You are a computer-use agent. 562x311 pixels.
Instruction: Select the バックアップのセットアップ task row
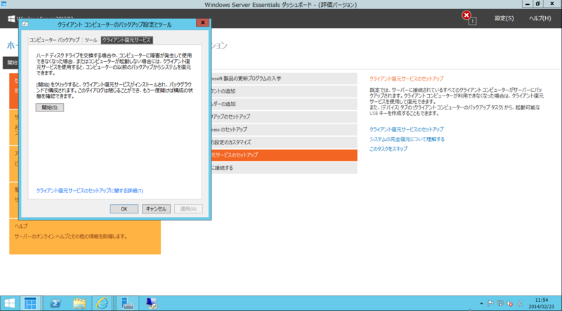click(284, 117)
